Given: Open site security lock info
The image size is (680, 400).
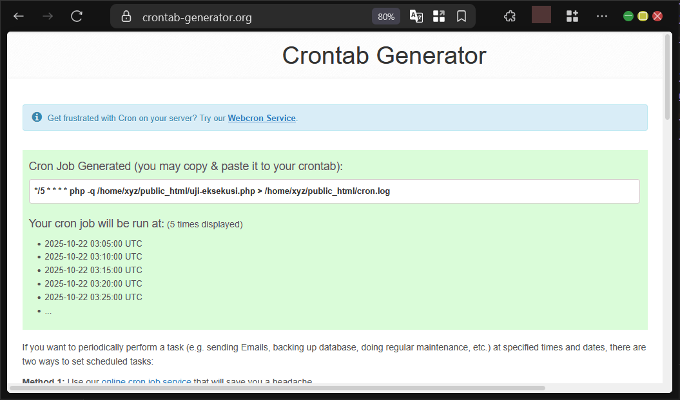Looking at the screenshot, I should coord(126,17).
